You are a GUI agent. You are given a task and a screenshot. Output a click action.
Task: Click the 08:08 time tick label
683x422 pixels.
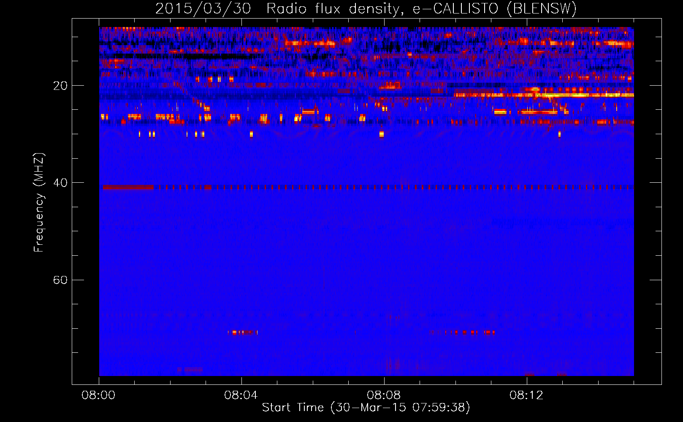coord(384,395)
